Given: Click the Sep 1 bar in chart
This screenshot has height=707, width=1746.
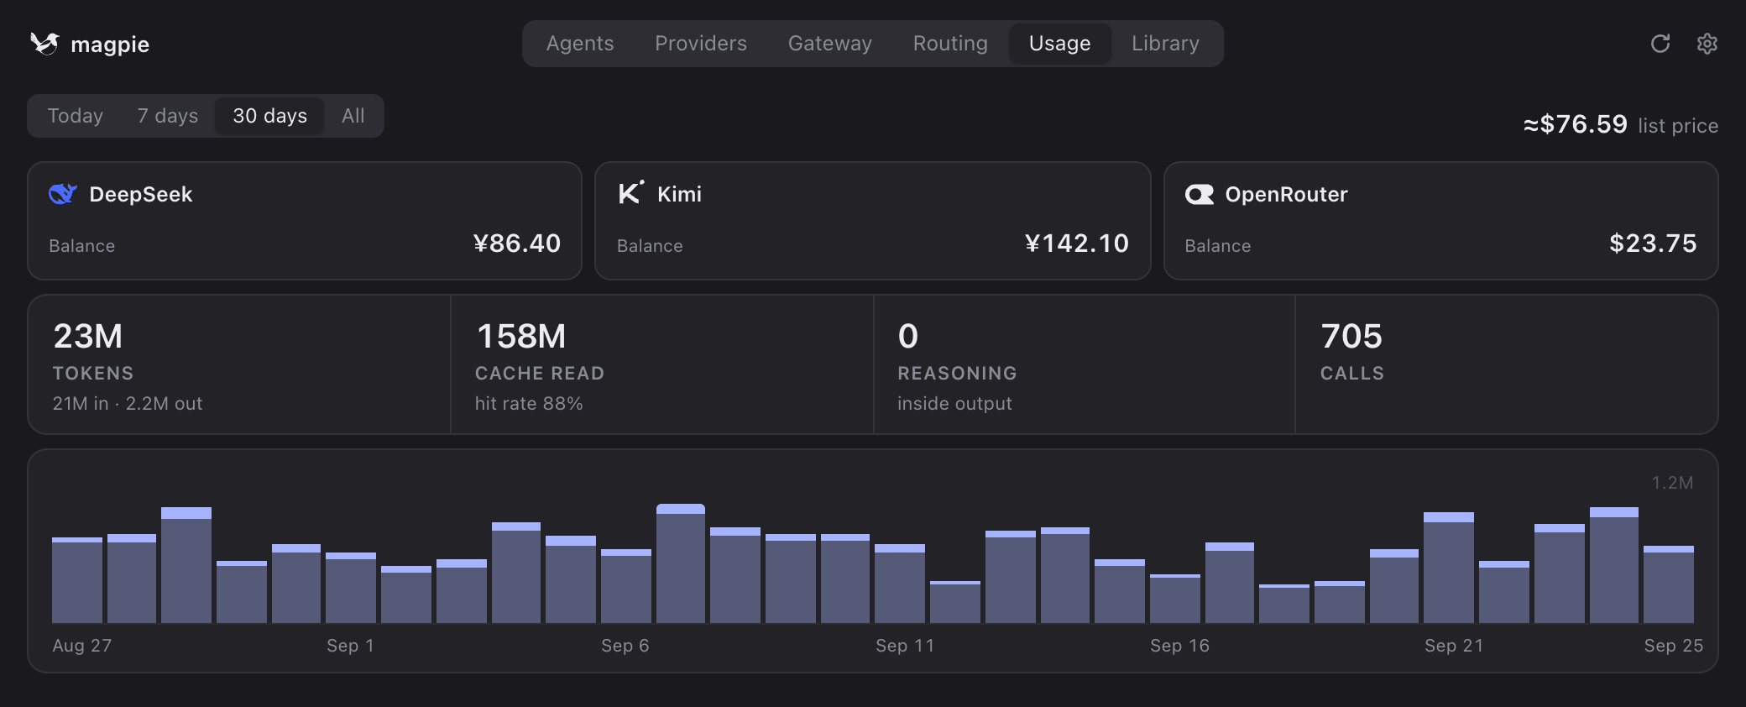Looking at the screenshot, I should (x=351, y=588).
